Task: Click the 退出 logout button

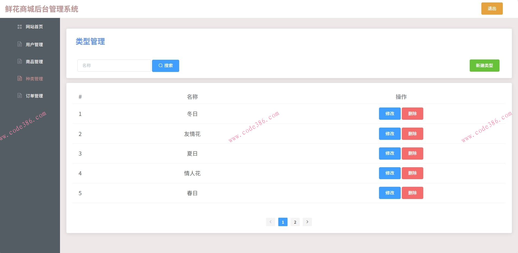Action: (x=492, y=8)
